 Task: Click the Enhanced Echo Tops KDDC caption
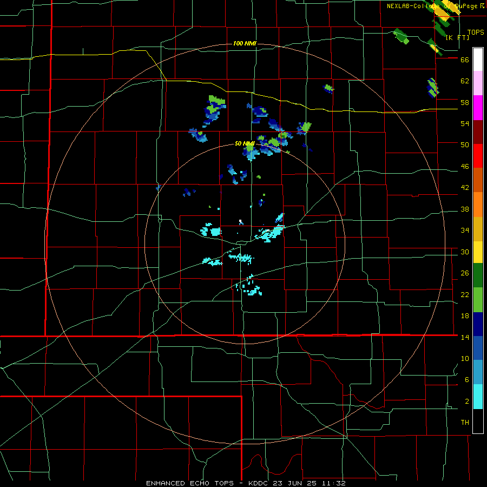pos(246,483)
